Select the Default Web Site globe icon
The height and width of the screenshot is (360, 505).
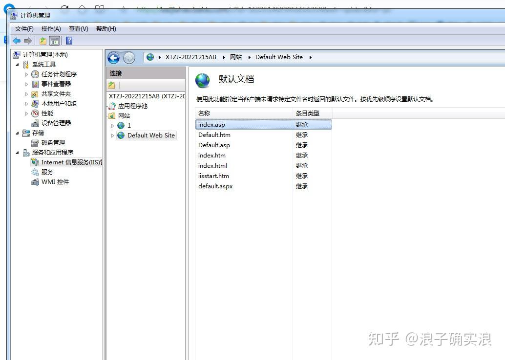tap(120, 135)
